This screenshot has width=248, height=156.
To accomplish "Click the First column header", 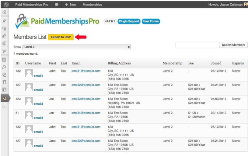I will [x=52, y=63].
